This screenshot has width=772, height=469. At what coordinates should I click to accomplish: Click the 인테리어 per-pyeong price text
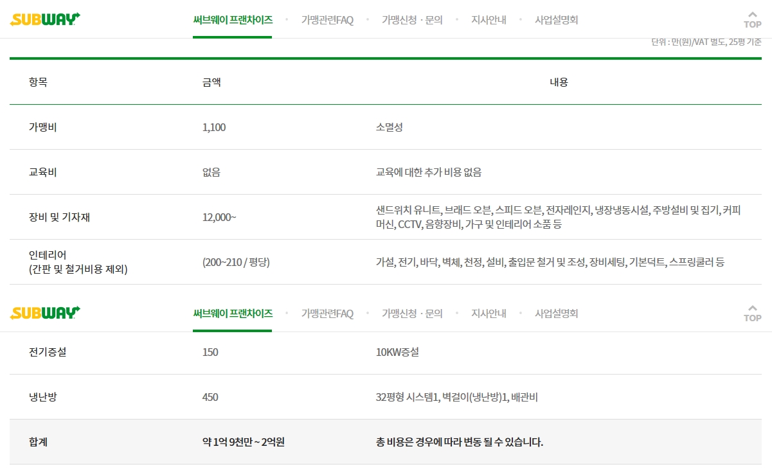[x=236, y=262]
